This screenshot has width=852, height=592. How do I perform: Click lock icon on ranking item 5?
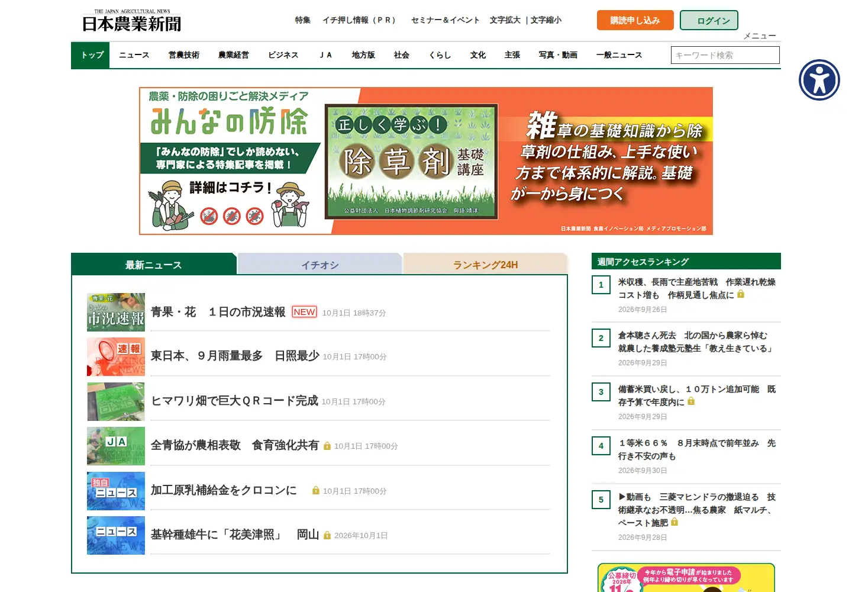click(674, 522)
